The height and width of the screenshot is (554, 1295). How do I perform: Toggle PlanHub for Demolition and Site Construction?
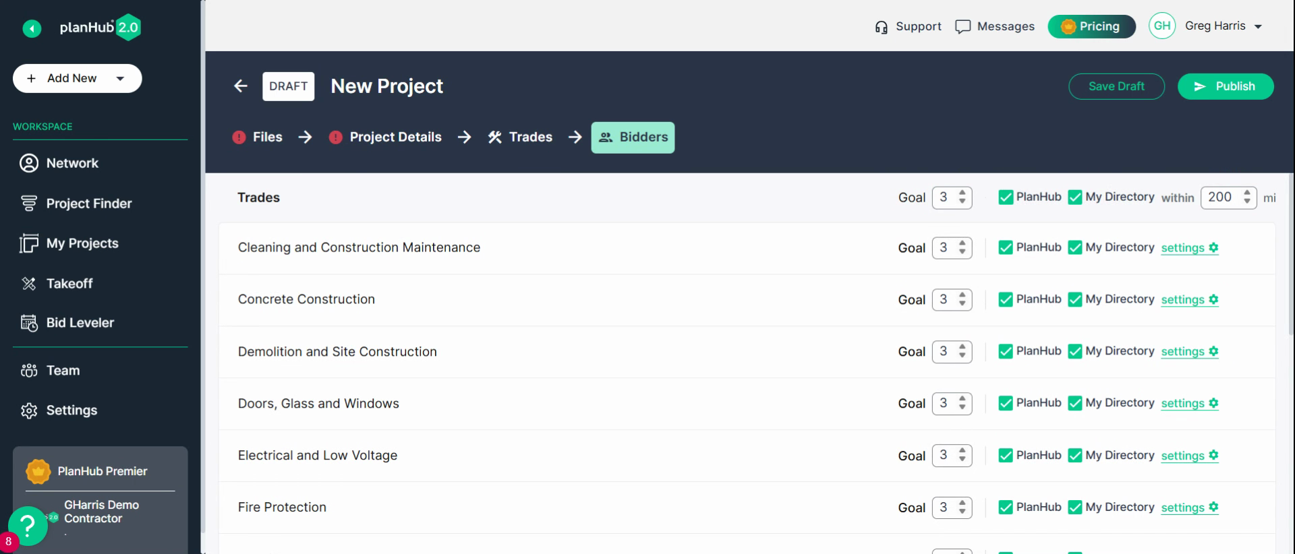[1006, 351]
